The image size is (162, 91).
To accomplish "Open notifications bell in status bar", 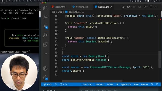I will [157, 84].
